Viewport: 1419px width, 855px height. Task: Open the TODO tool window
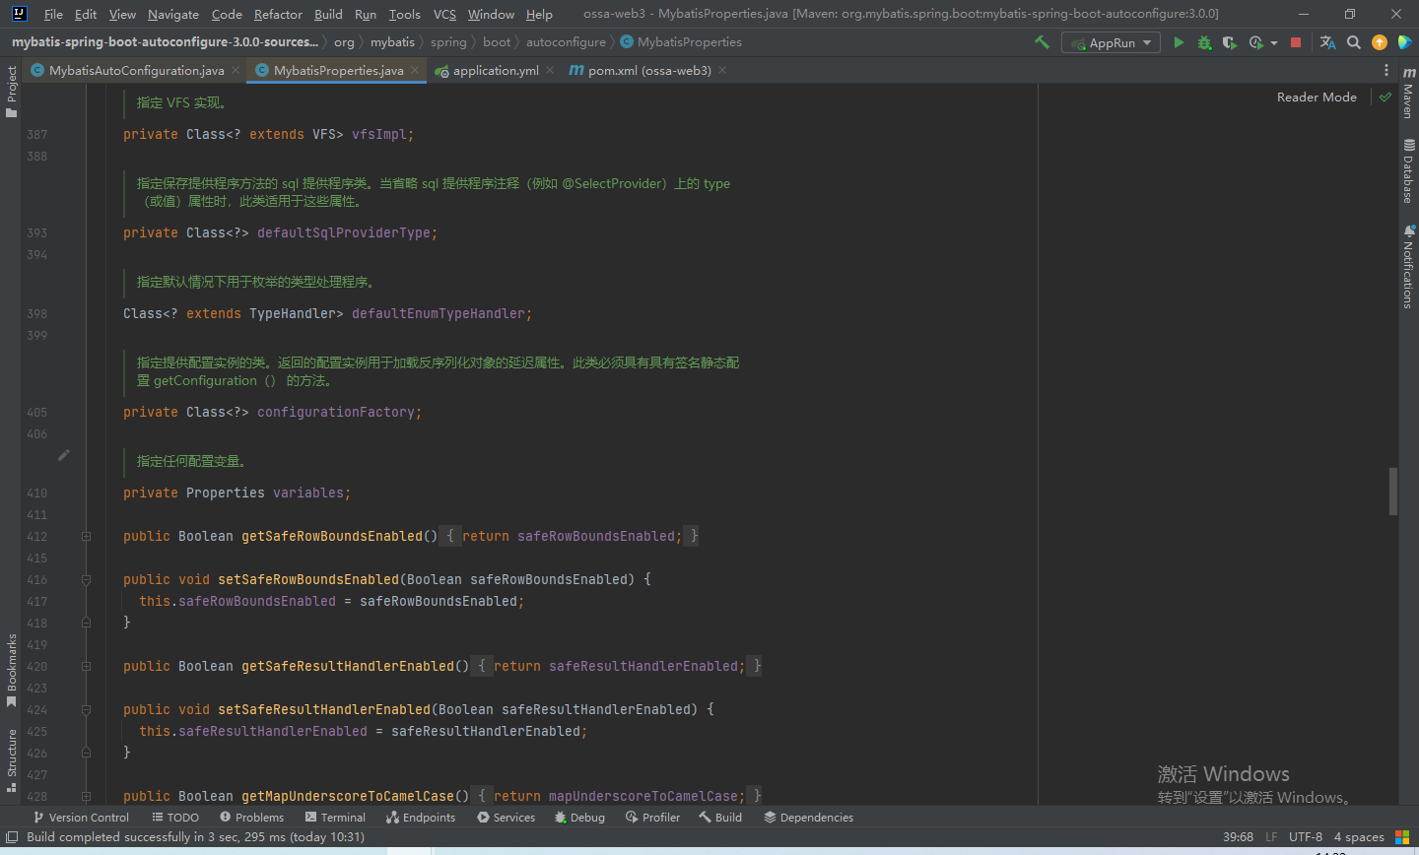tap(175, 818)
